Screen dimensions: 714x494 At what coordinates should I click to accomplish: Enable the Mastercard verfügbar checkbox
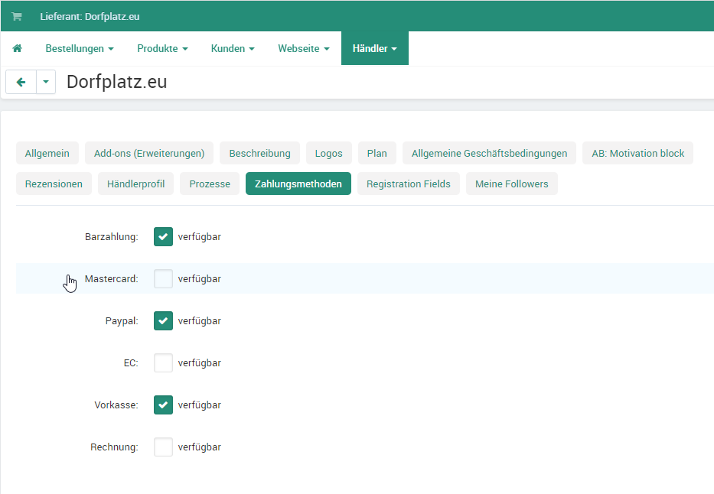(163, 279)
